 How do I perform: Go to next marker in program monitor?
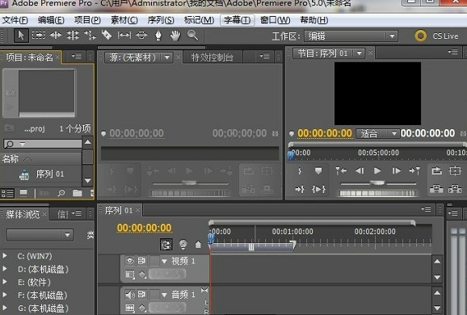414,170
